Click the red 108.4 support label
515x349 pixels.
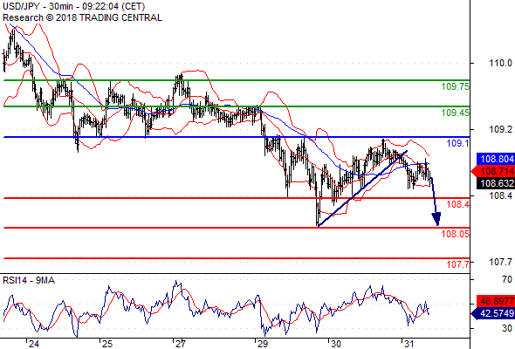[x=458, y=204]
